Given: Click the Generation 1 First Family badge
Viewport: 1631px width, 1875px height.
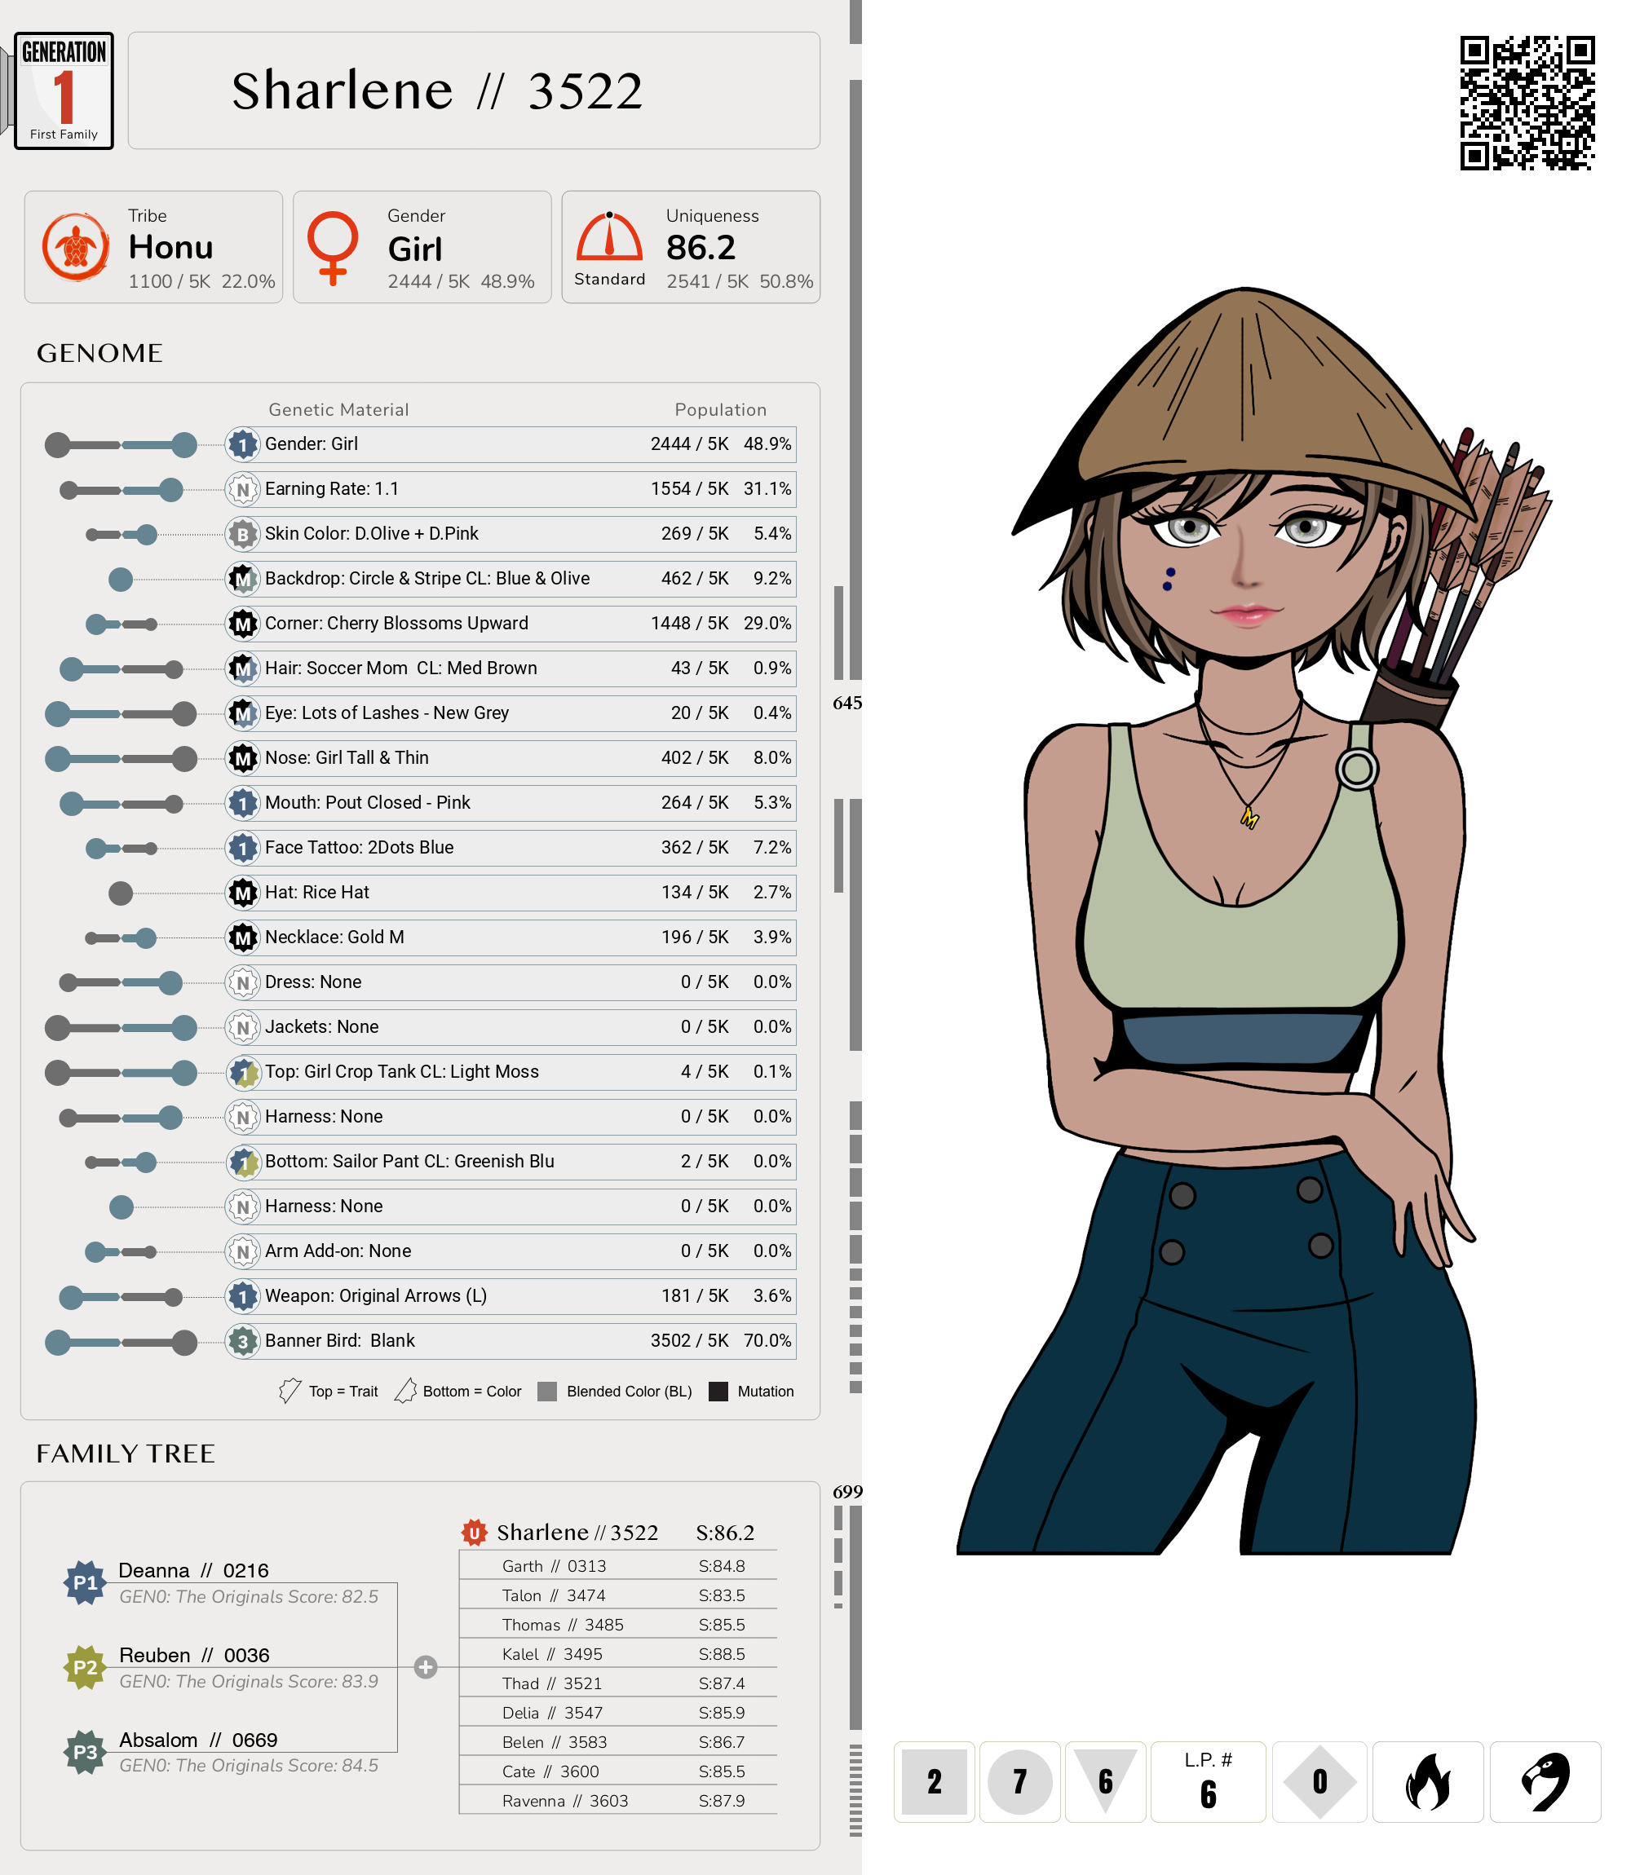Looking at the screenshot, I should 64,91.
